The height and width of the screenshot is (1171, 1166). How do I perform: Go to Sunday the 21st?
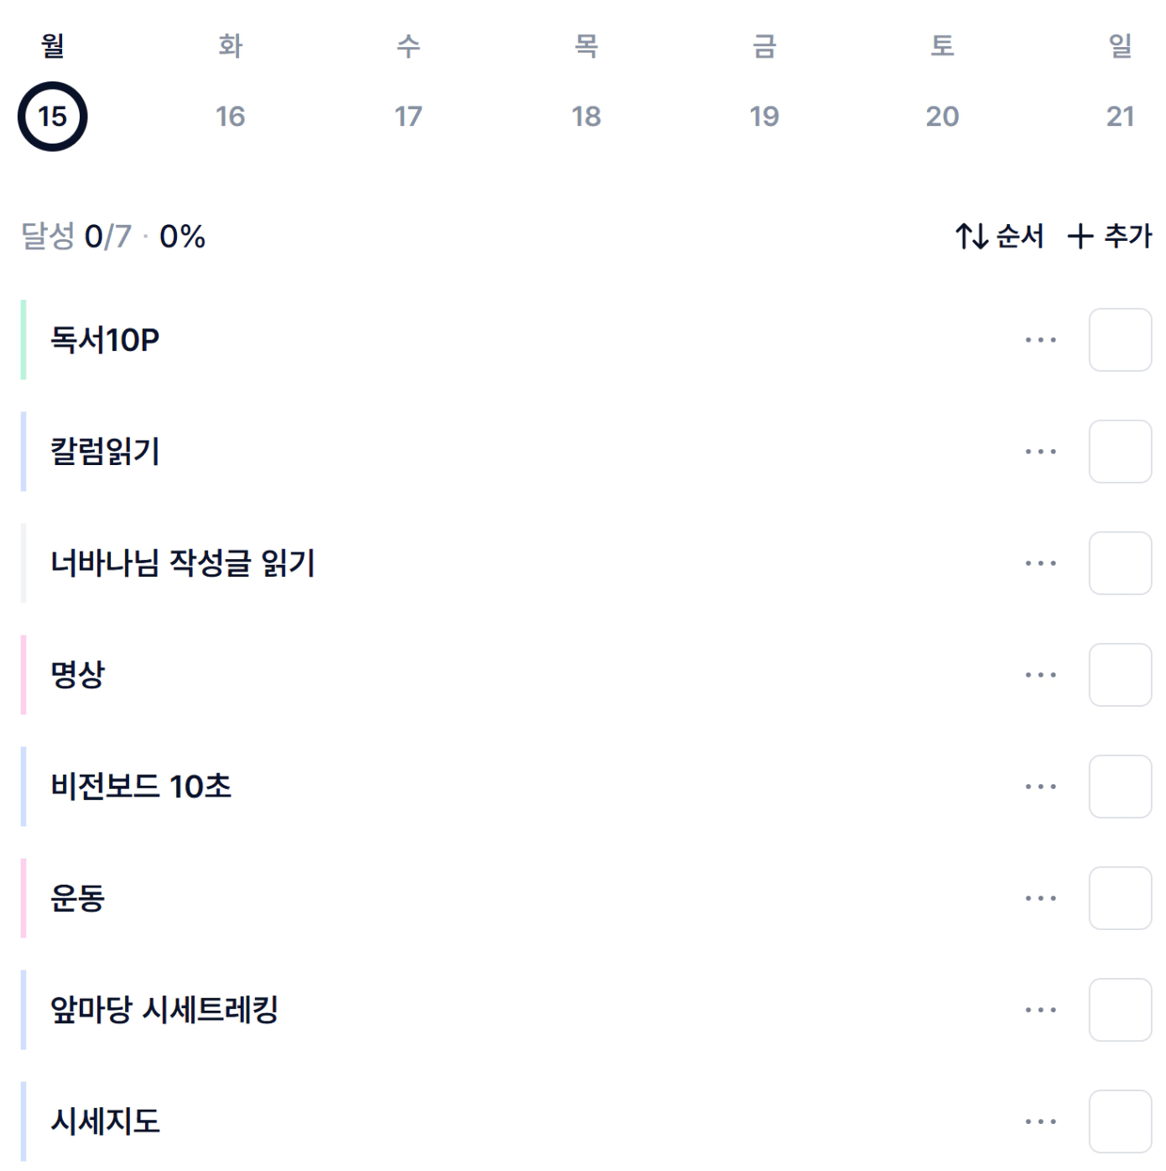point(1120,116)
